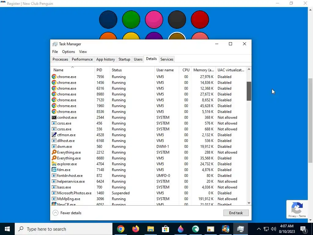Pick the pink penguin color
Image resolution: width=313 pixels, height=235 pixels.
pyautogui.click(x=154, y=20)
